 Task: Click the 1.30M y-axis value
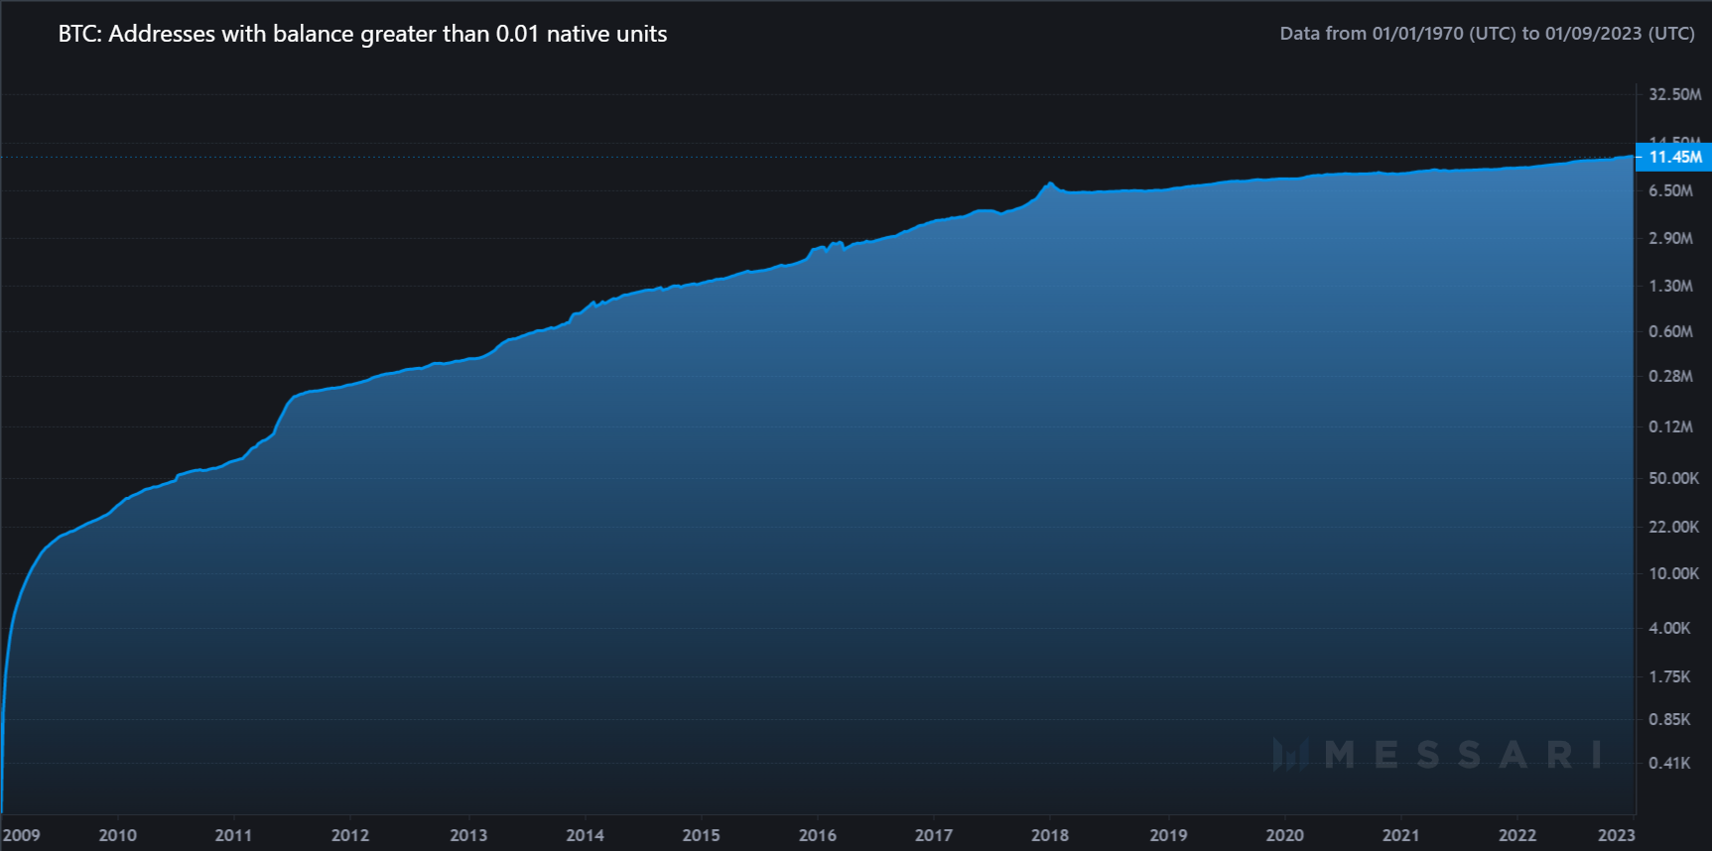(x=1670, y=286)
